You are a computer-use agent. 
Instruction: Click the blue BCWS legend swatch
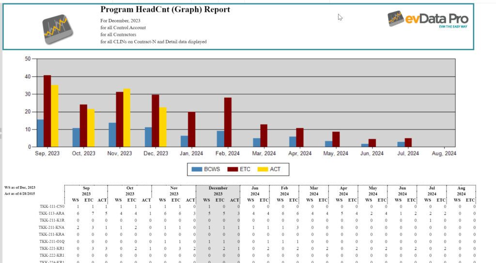coord(197,170)
